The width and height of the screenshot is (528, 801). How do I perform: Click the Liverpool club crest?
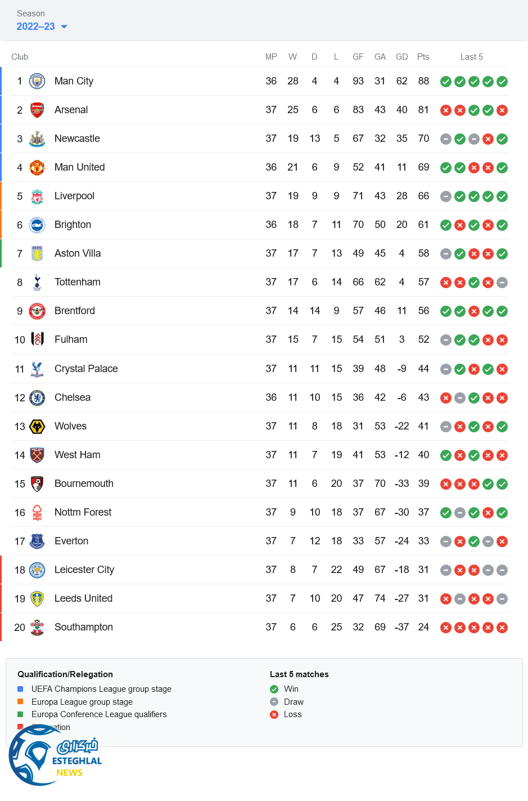pos(37,196)
